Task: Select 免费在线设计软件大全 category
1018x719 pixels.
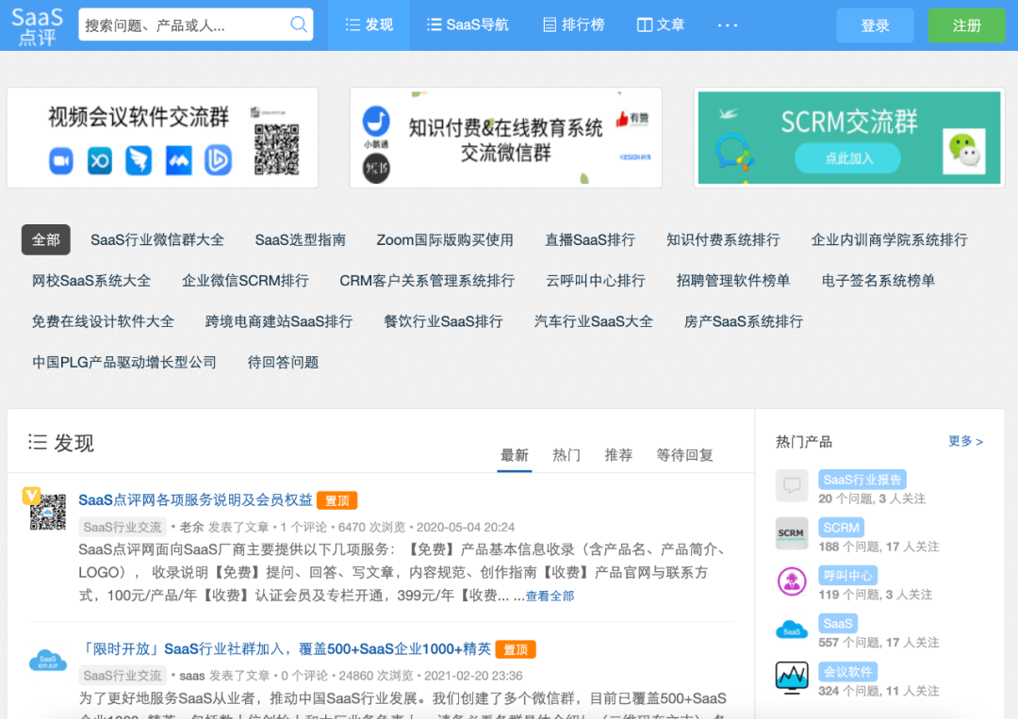Action: tap(103, 322)
